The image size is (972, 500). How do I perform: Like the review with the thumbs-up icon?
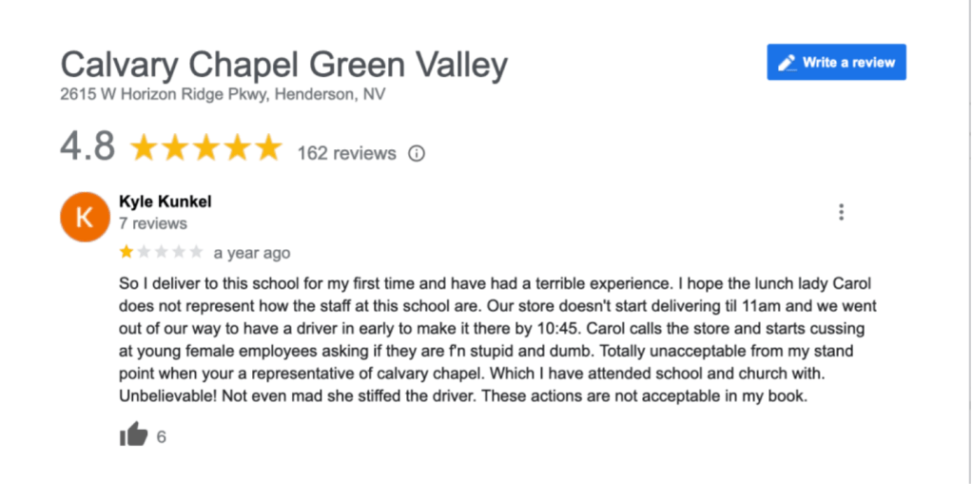click(x=134, y=435)
